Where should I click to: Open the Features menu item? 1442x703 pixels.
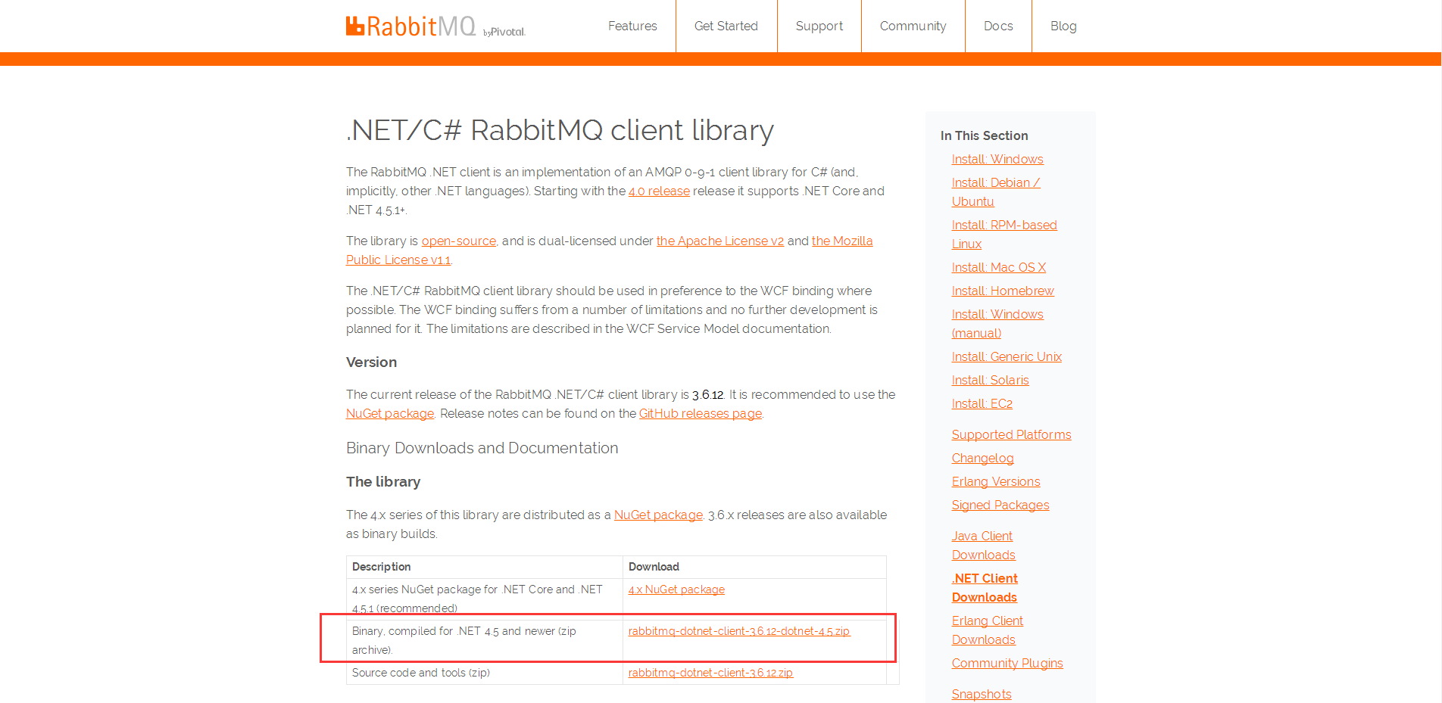point(632,26)
